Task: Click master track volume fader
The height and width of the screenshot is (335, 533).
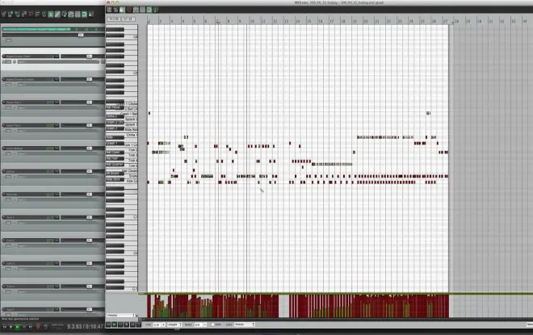Action: tap(81, 35)
